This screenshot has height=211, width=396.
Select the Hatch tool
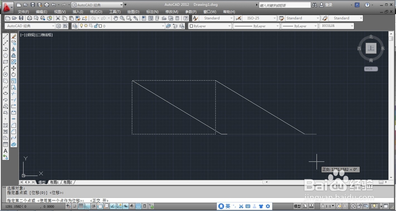click(x=5, y=125)
